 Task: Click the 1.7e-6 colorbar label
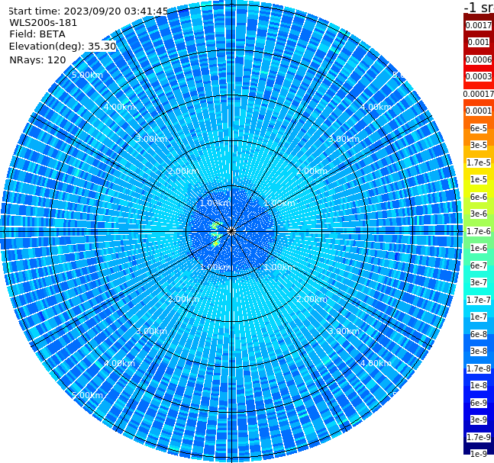(x=479, y=231)
